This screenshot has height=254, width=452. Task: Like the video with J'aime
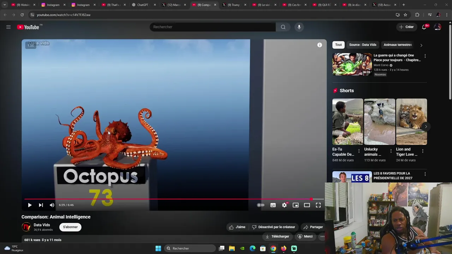click(x=237, y=227)
